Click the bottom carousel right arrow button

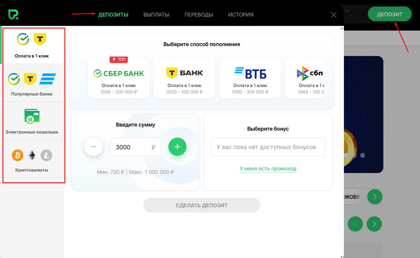pos(374,224)
